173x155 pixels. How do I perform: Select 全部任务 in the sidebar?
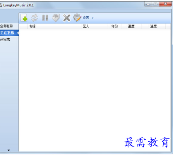pos(9,26)
